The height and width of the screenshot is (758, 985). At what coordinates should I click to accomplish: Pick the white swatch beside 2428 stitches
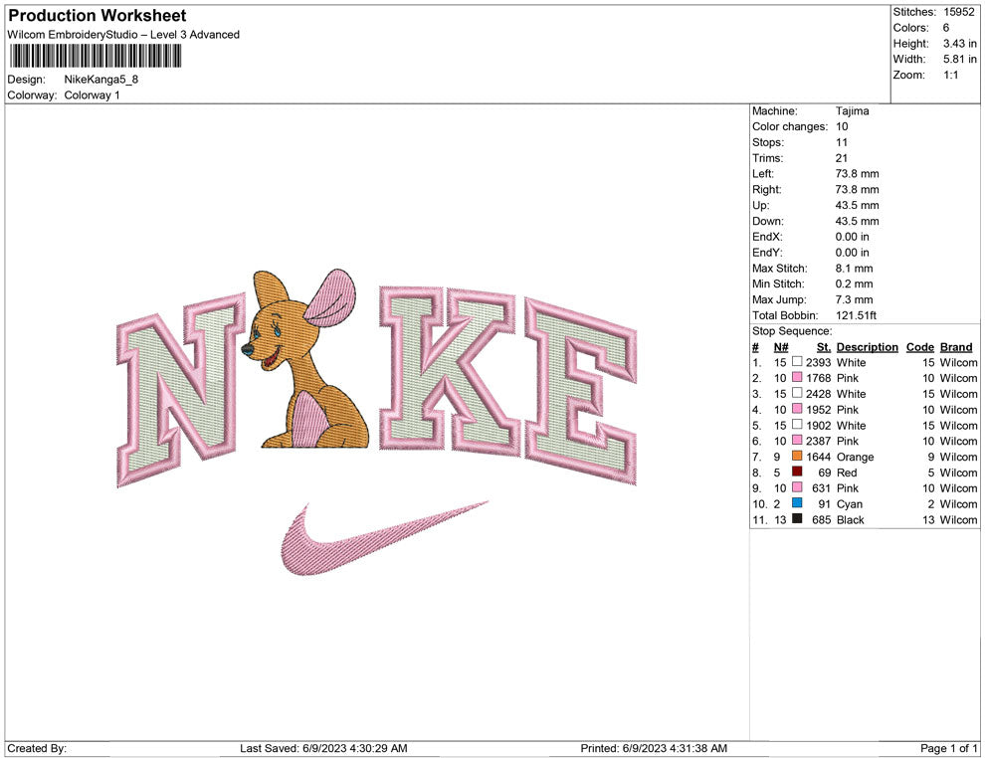[x=797, y=393]
